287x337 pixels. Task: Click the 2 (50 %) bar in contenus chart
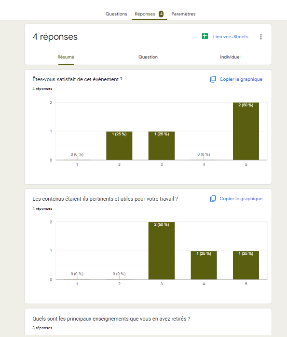tap(162, 250)
